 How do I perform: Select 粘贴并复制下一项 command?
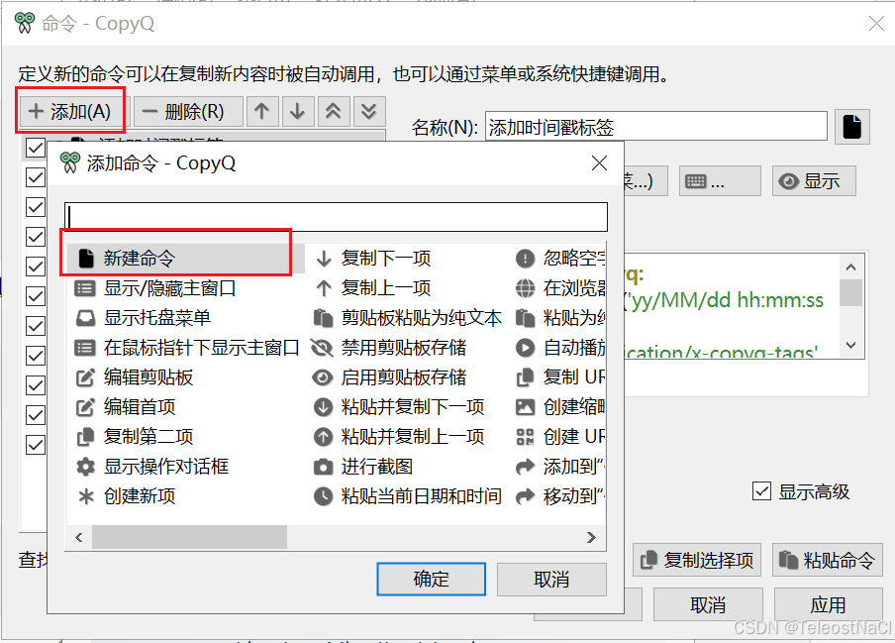399,406
